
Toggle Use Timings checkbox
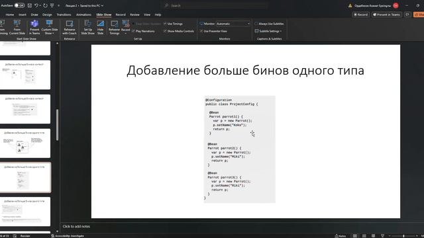(x=173, y=24)
